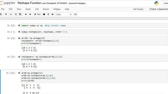Click into the ar1D=np.arange(16) cell
Viewport: 168px width, 94px height.
click(x=94, y=77)
